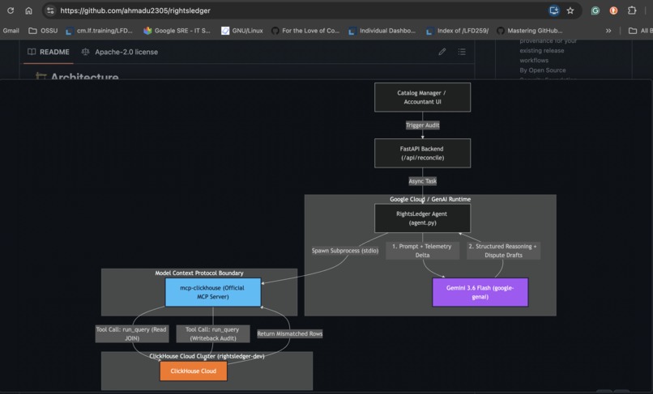Open the Index of /LFD259/ bookmark

[457, 31]
